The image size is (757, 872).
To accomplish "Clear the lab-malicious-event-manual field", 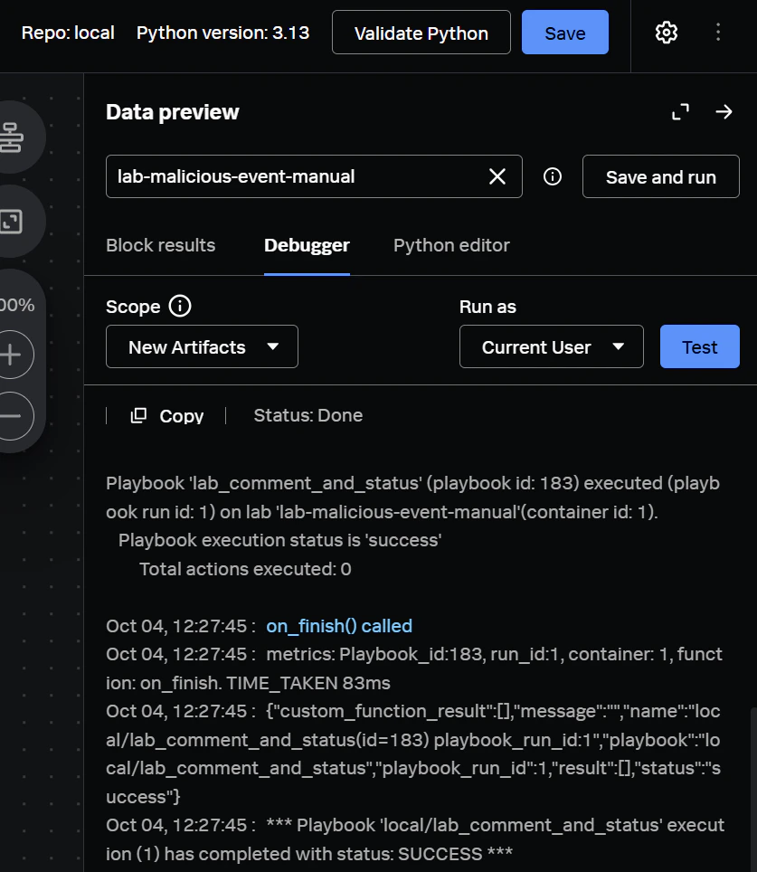I will point(497,176).
